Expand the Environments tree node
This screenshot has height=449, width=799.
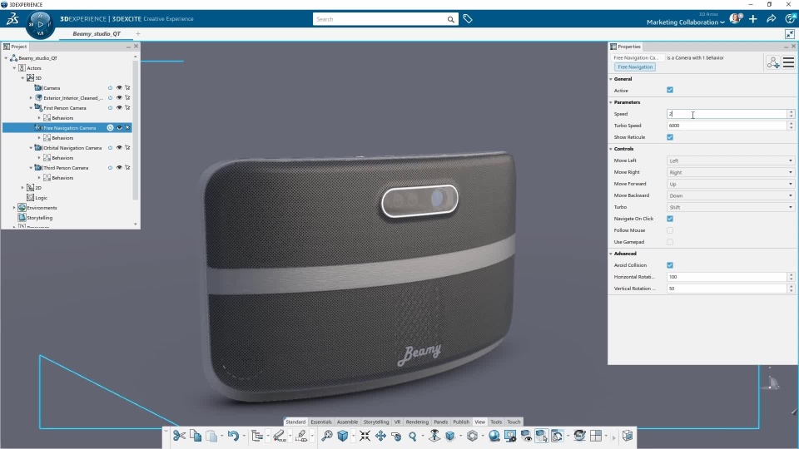(14, 208)
